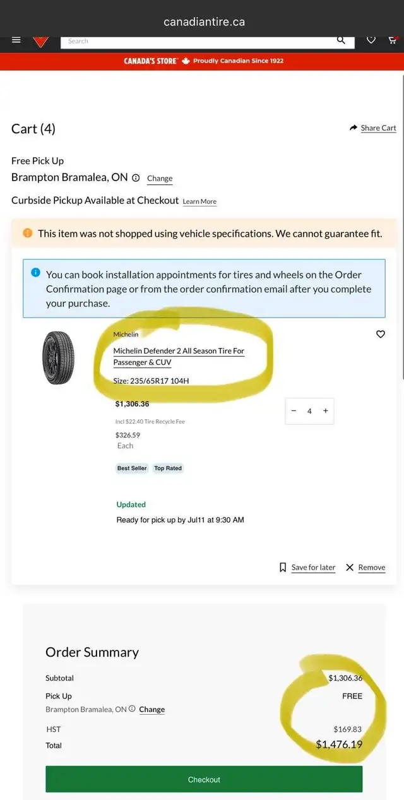
Task: Click the Canadian Tire triangle logo
Action: pos(40,42)
